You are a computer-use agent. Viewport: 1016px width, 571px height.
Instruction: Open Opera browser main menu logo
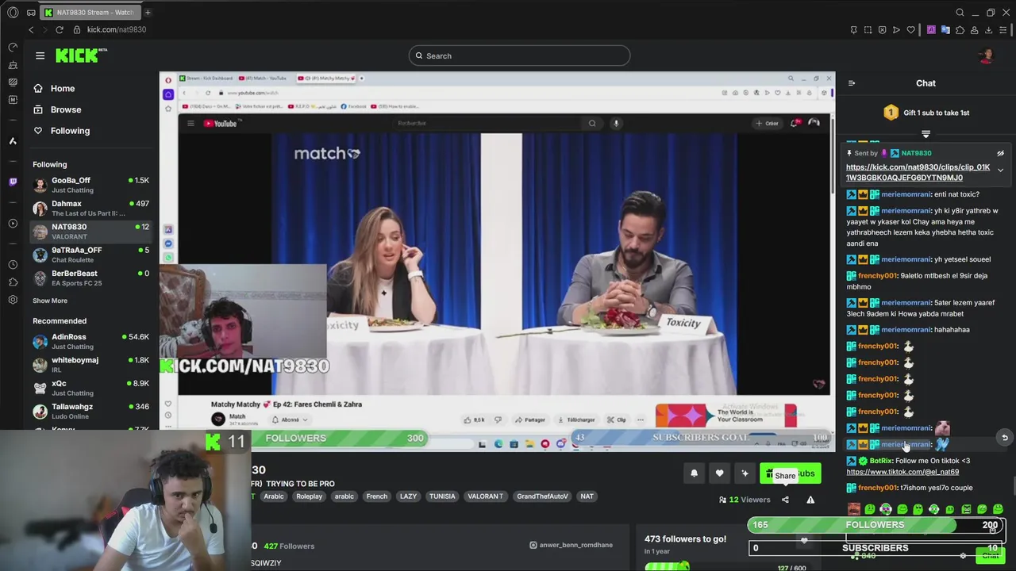[13, 12]
